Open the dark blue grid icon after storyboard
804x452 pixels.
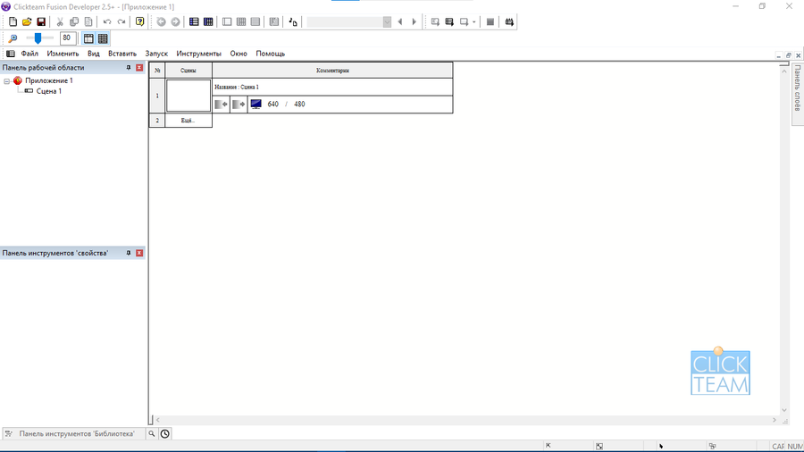208,21
